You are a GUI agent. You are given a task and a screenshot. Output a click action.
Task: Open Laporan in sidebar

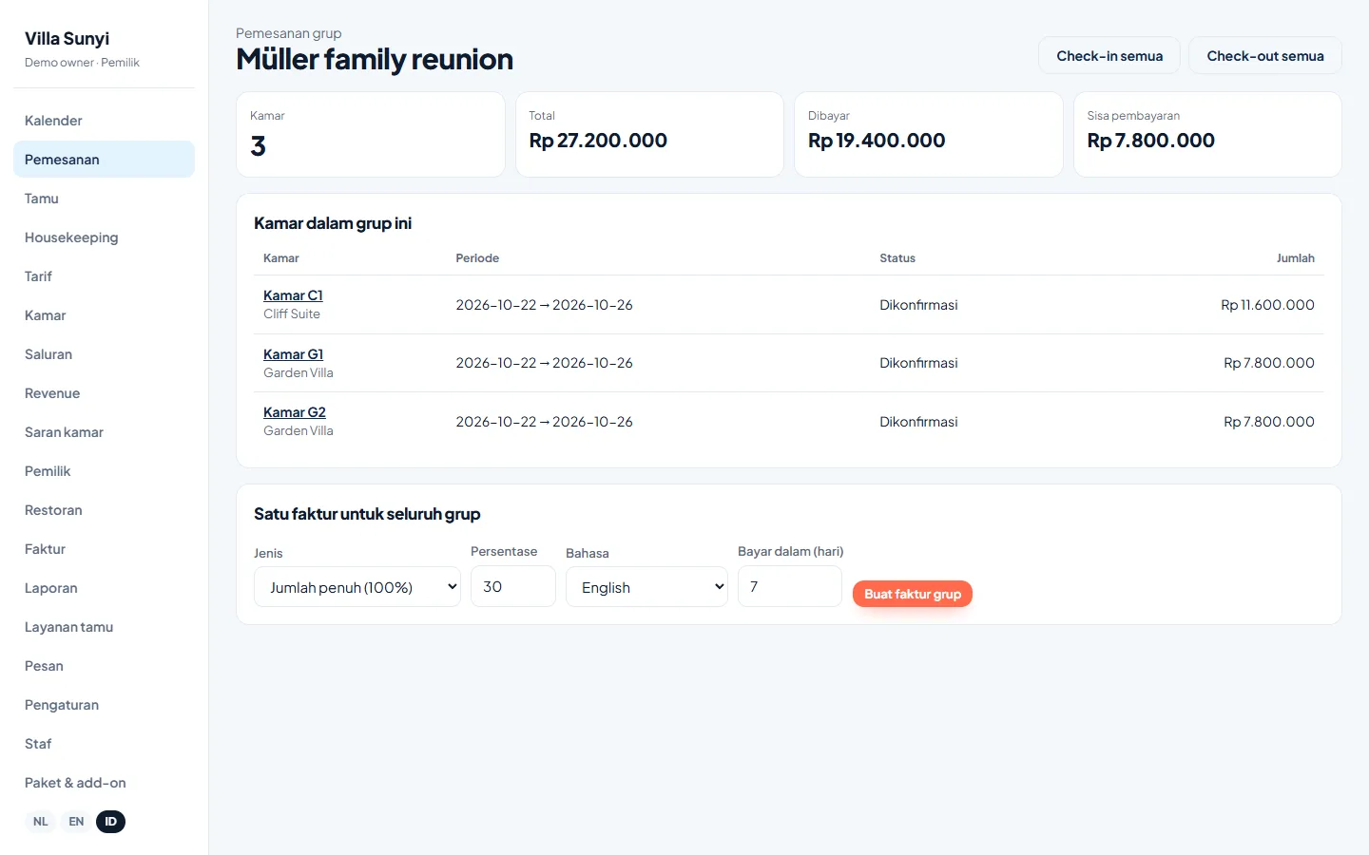pos(104,588)
